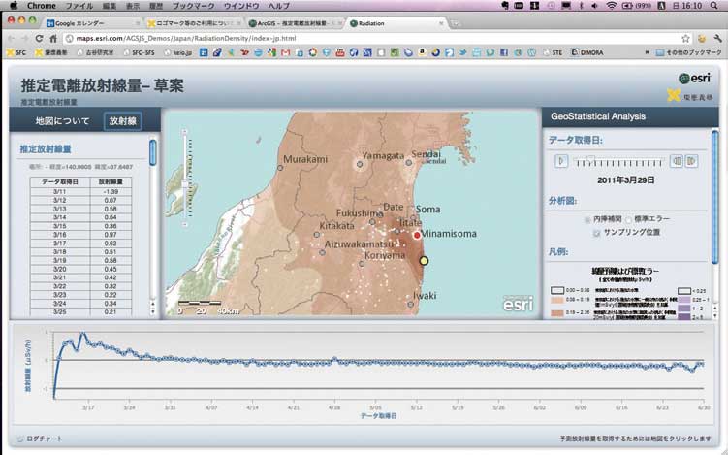Click the red Minamisoma map marker

417,235
